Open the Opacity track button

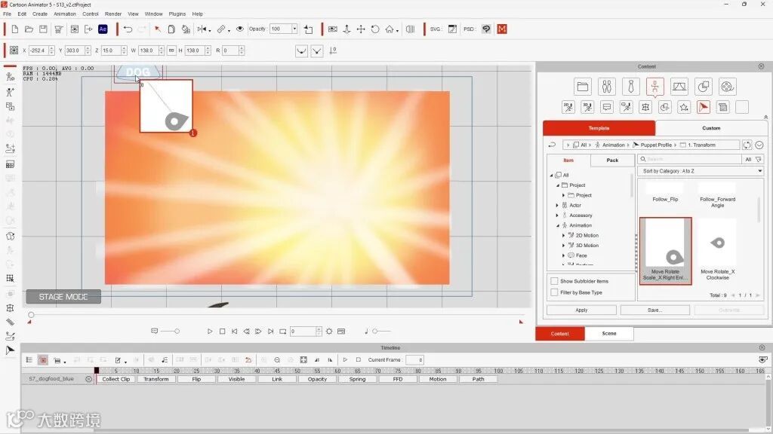point(317,379)
